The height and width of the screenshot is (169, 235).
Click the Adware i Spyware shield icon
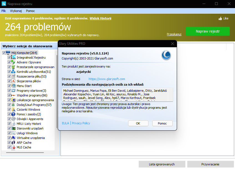(13, 62)
